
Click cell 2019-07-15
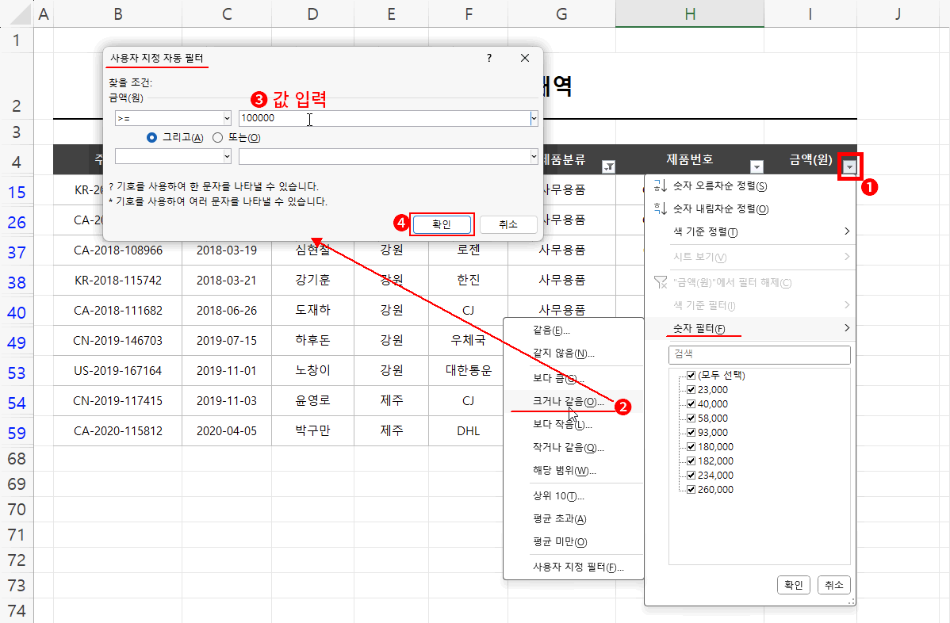227,341
